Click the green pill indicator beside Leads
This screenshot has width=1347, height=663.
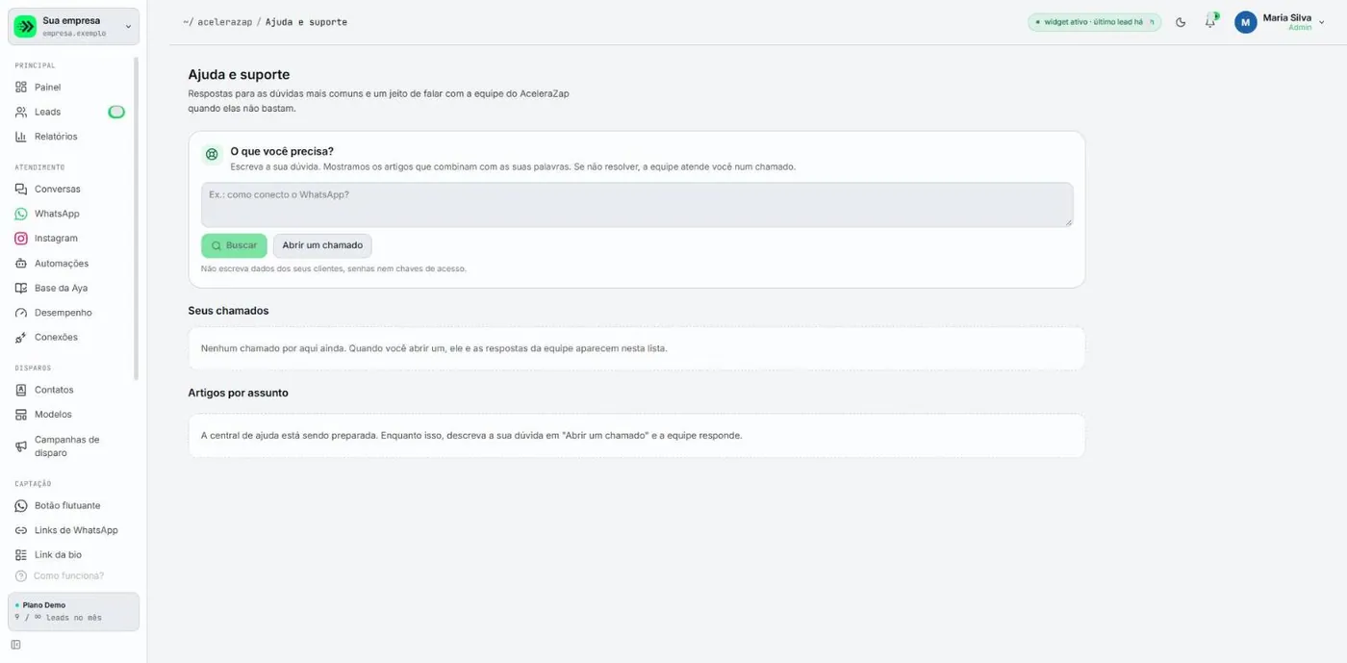coord(116,112)
